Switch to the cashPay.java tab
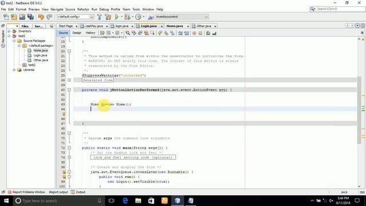This screenshot has width=366, height=206. coord(94,26)
